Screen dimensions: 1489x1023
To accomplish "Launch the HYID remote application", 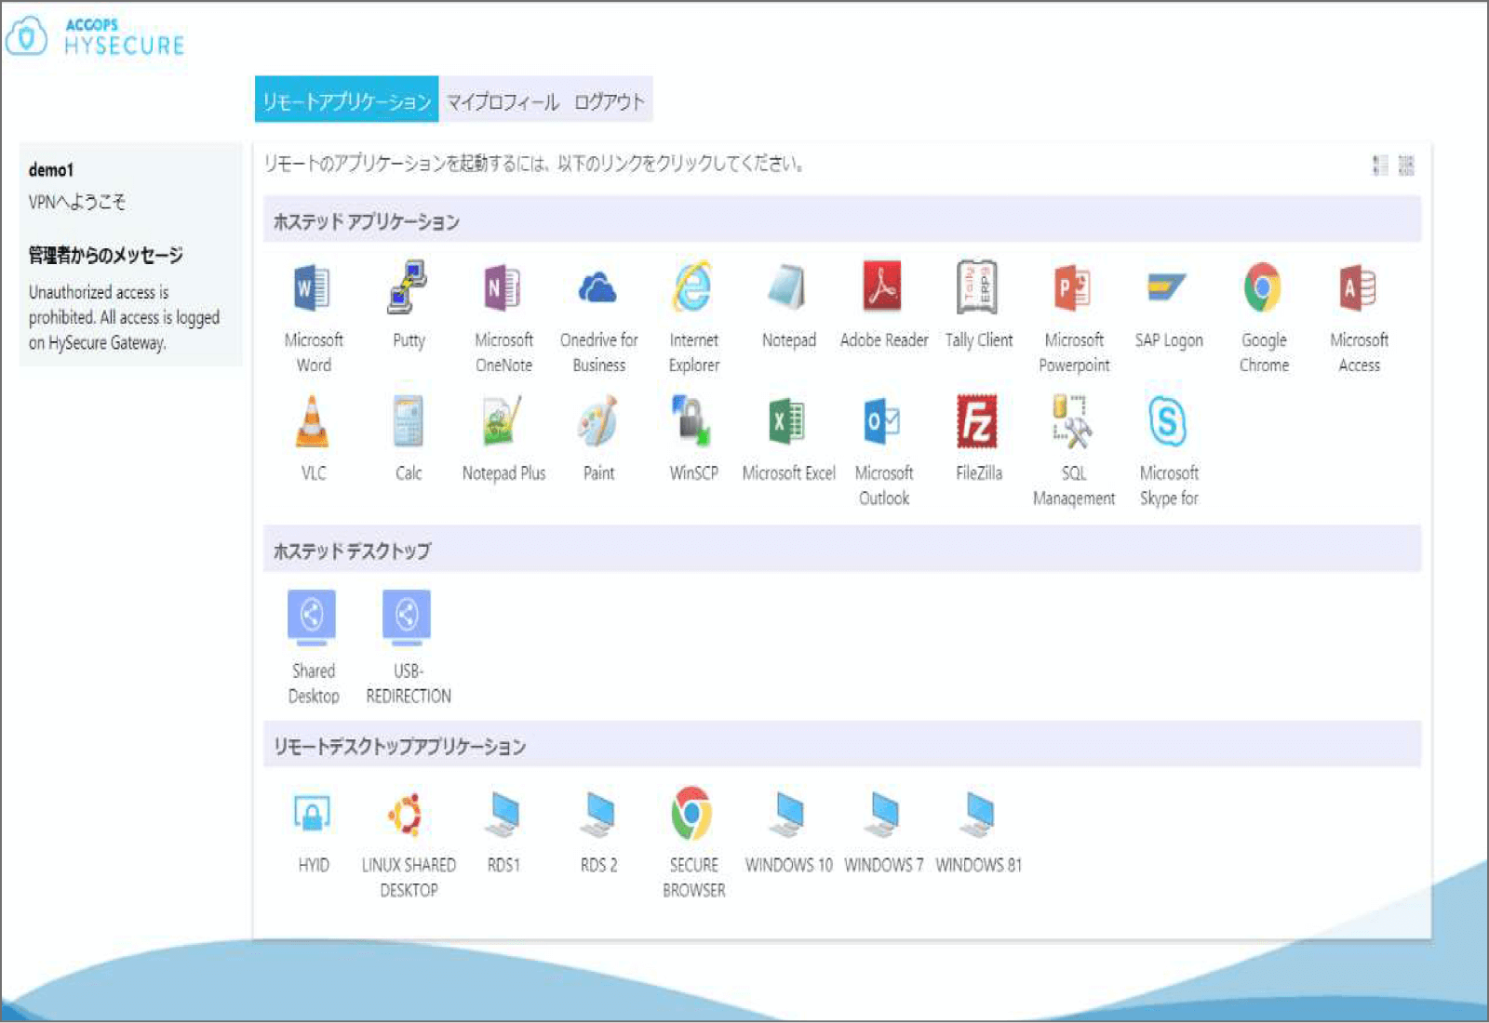I will point(313,814).
